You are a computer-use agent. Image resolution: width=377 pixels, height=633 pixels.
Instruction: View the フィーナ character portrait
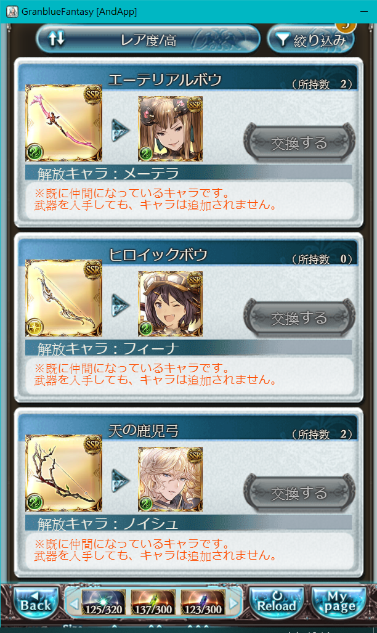pyautogui.click(x=171, y=304)
